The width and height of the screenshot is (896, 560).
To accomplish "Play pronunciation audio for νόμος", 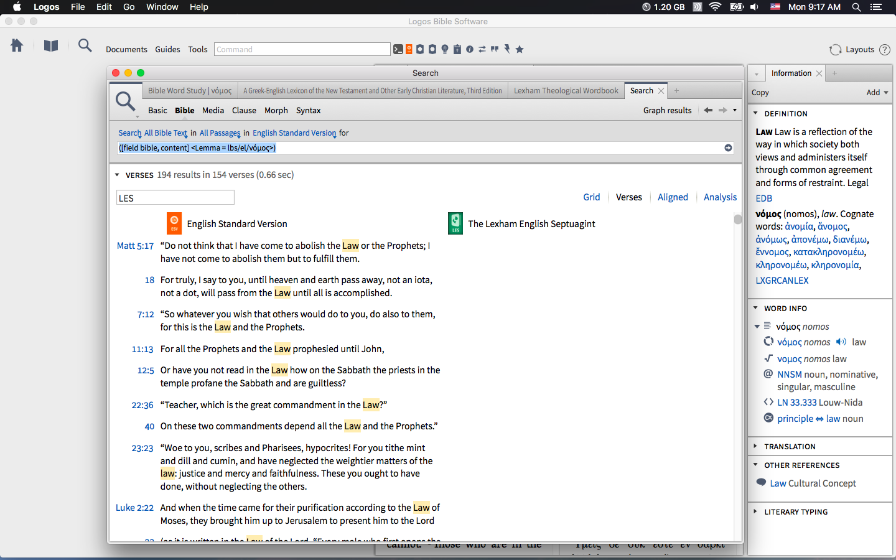I will (841, 342).
